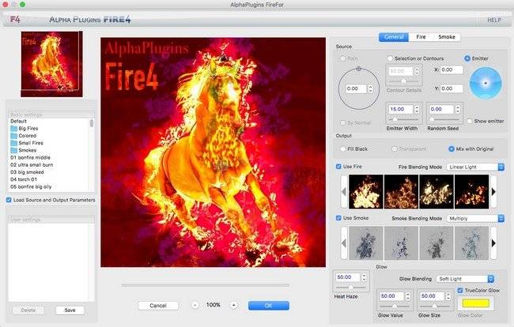Click the path angle stepper arrows
The height and width of the screenshot is (327, 514).
tap(370, 88)
